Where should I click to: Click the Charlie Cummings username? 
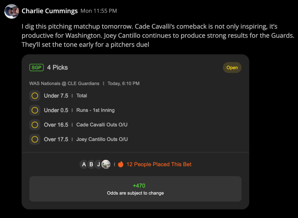49,11
